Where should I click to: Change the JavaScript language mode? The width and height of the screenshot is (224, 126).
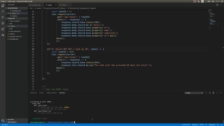(x=212, y=125)
